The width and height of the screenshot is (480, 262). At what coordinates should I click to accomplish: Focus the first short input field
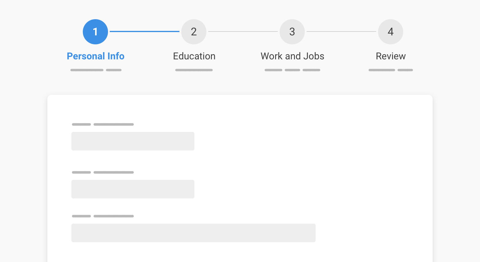133,141
